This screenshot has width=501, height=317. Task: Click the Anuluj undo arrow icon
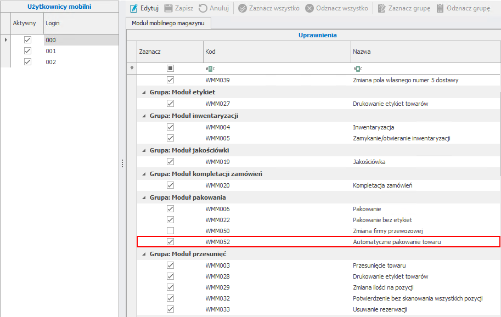[203, 9]
